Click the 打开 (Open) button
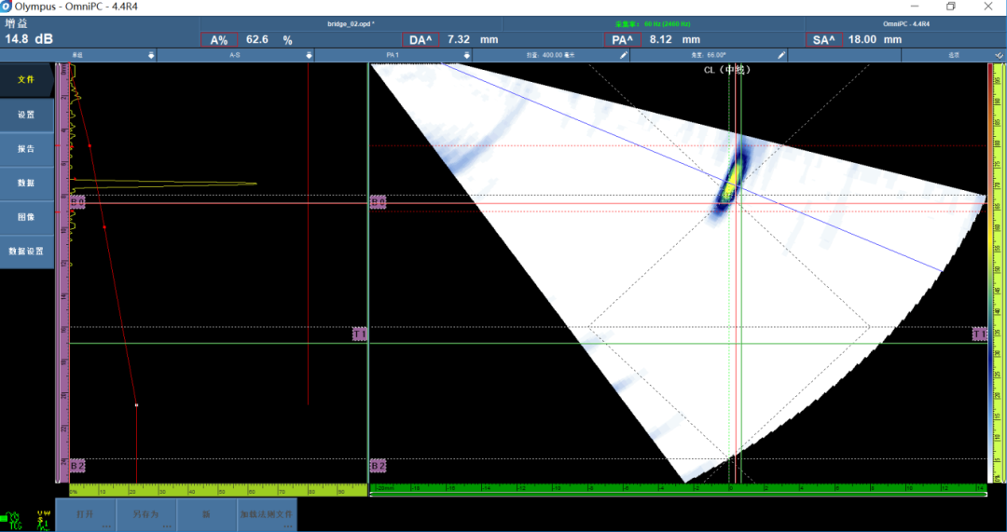1007x532 pixels. coord(86,514)
